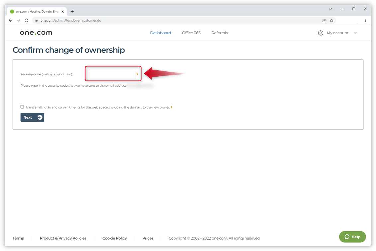Check the transfer all rights checkbox
The image size is (376, 251).
22,107
